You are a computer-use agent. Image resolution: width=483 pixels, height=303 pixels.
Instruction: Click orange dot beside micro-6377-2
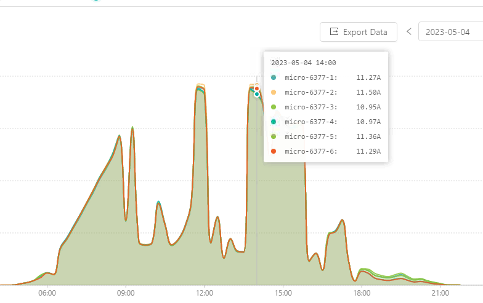pos(274,92)
